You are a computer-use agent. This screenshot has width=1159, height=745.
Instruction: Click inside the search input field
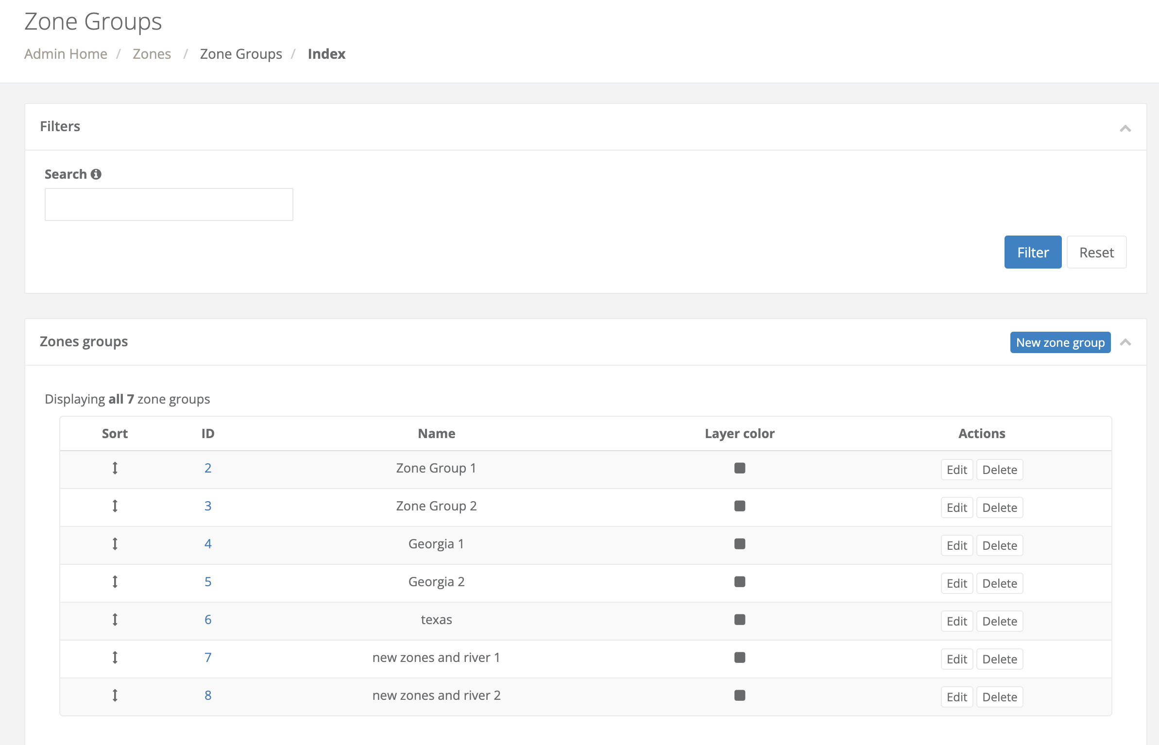169,204
